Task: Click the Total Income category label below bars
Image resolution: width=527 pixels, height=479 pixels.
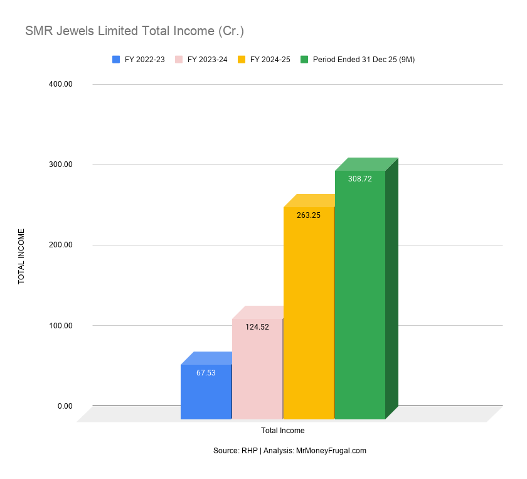Action: point(283,431)
